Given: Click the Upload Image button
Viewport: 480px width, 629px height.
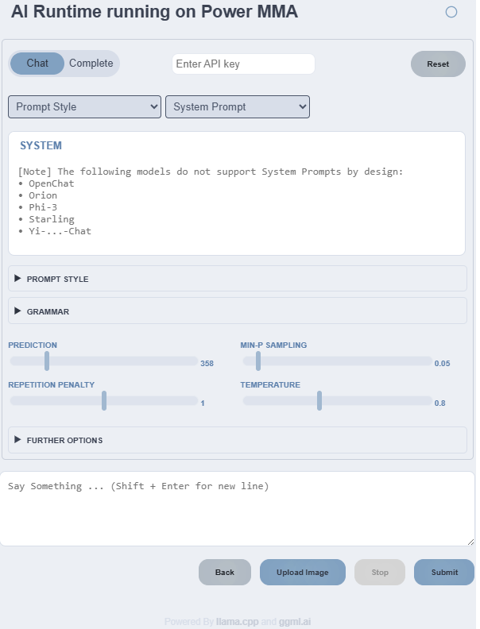Looking at the screenshot, I should tap(302, 572).
